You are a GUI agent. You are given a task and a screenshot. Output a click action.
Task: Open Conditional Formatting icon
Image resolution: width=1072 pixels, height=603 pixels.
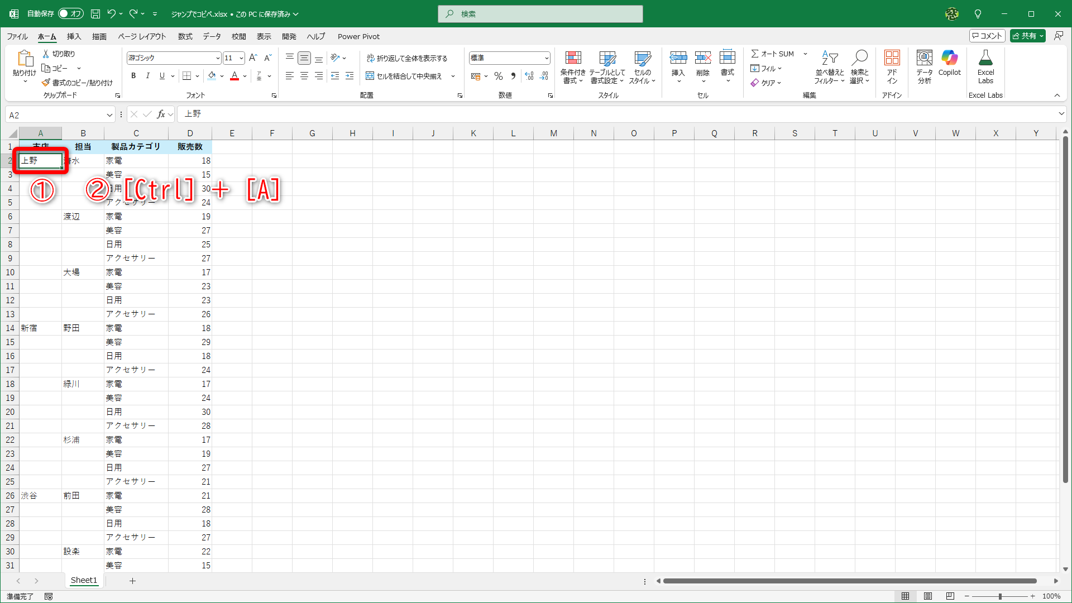[573, 58]
